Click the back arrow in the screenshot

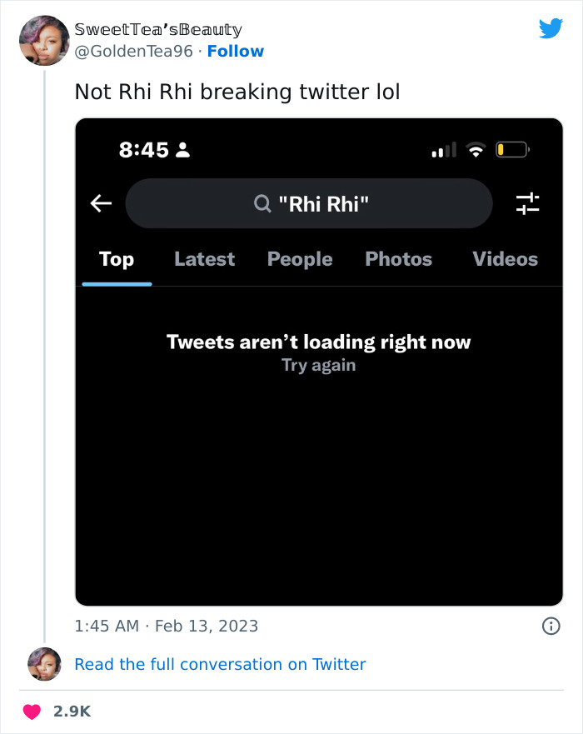click(x=100, y=202)
